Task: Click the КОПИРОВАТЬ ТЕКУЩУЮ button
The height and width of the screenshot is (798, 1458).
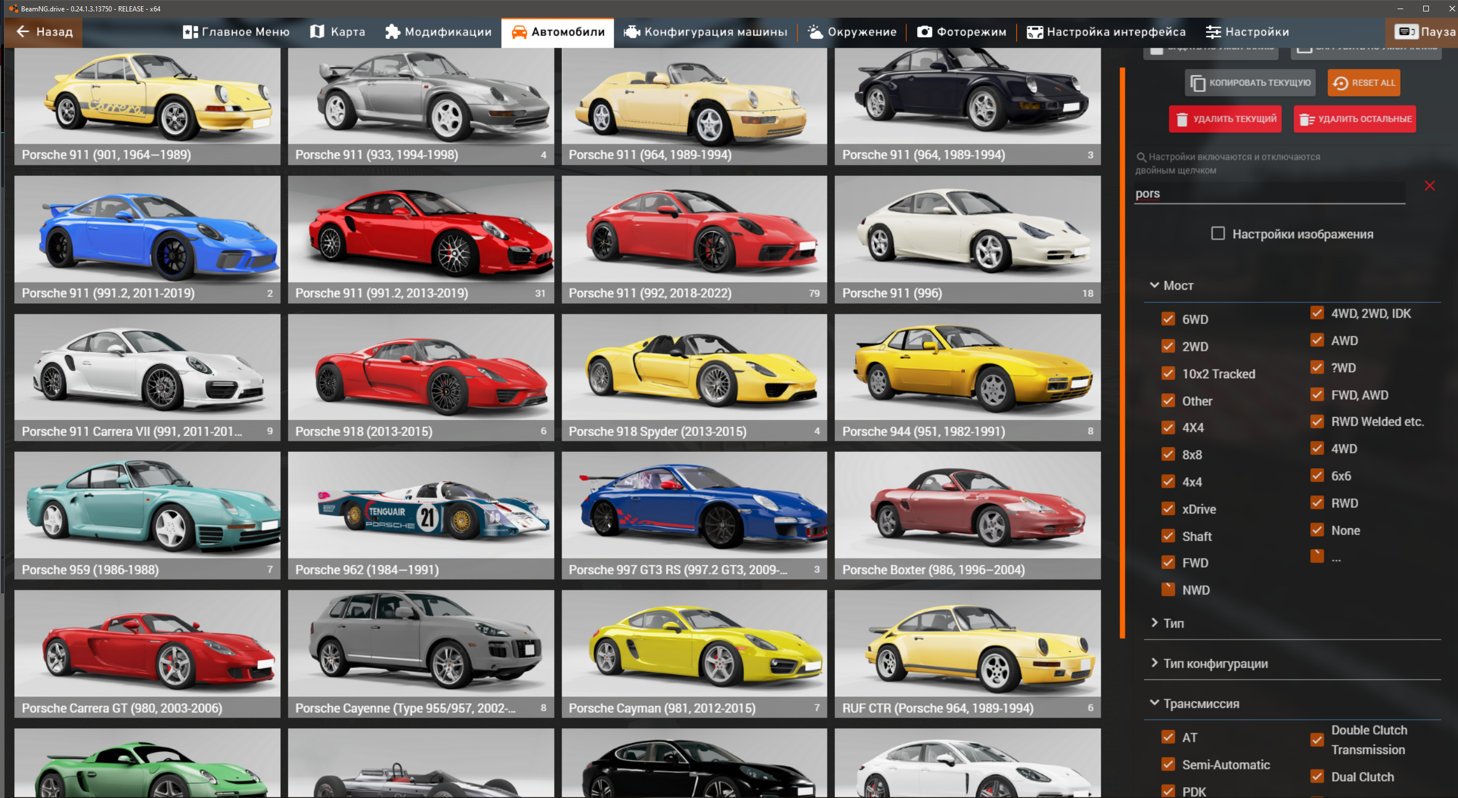Action: coord(1250,83)
